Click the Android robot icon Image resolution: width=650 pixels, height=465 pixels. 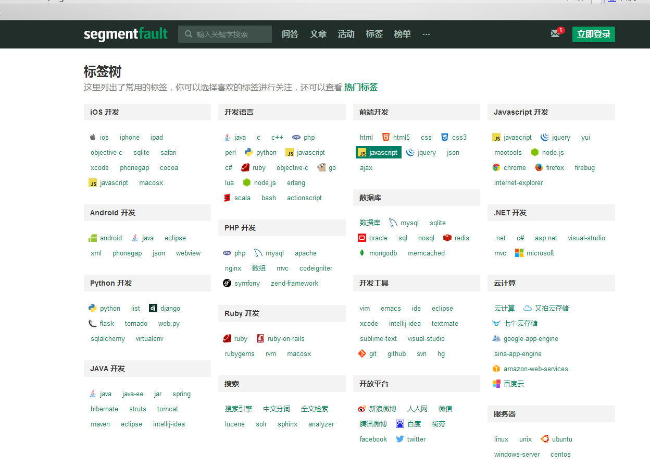click(93, 238)
